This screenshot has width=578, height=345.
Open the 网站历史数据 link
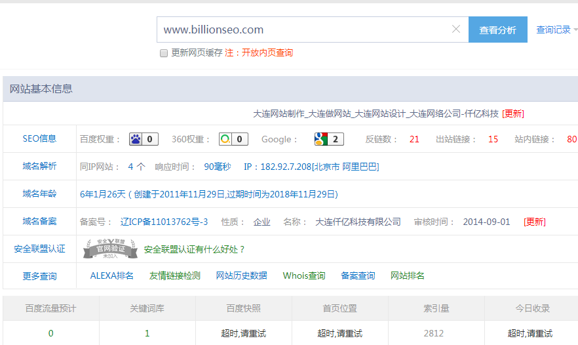tap(242, 276)
